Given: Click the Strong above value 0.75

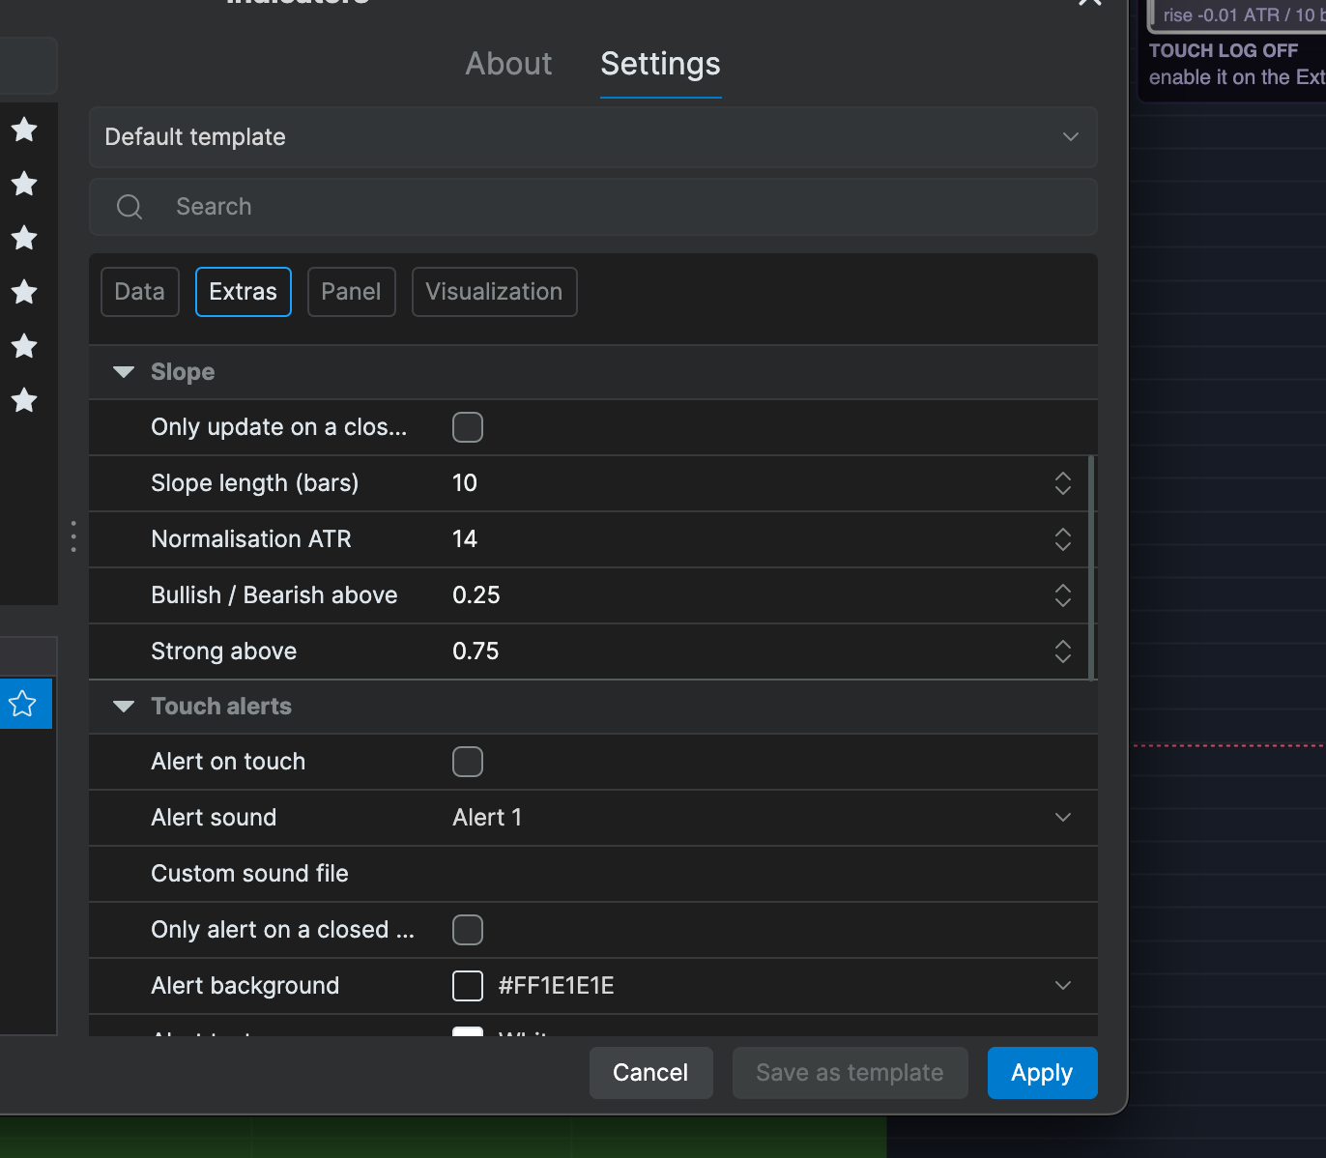Looking at the screenshot, I should 476,651.
